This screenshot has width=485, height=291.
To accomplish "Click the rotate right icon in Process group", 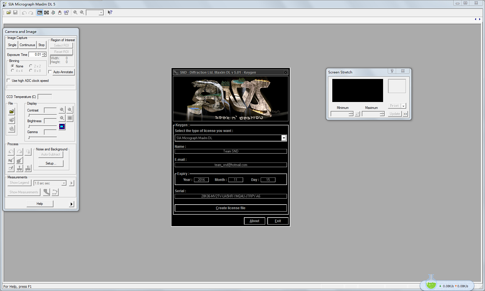I will 20,152.
